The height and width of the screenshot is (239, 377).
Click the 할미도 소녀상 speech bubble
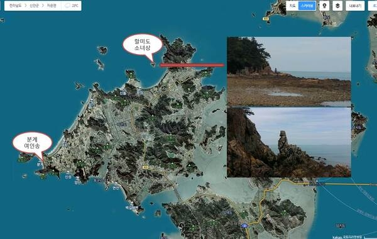pos(143,45)
